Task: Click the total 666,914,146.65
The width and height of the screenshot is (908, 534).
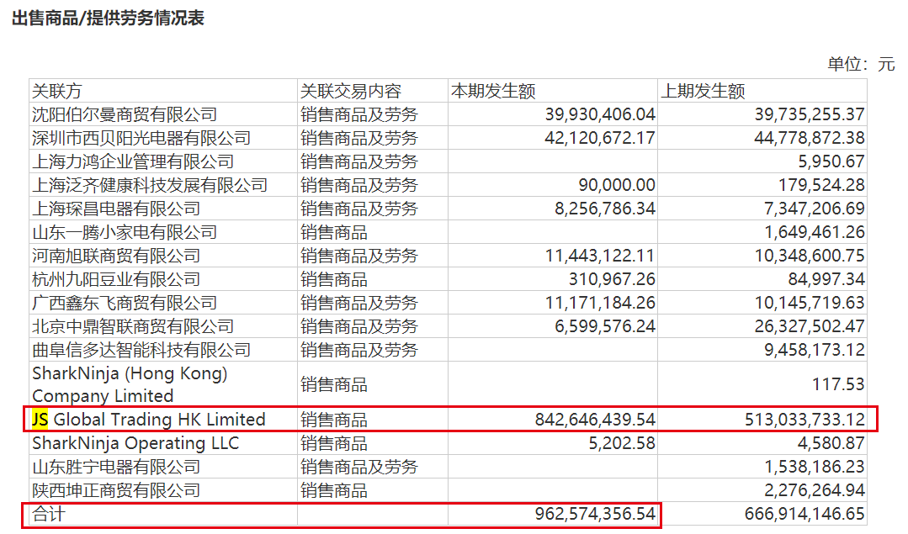Action: pyautogui.click(x=805, y=515)
